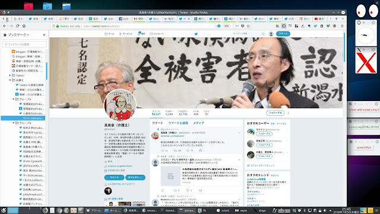Viewport: 380px width, 214px height.
Task: Open the red desktop folder icon
Action: click(28, 6)
